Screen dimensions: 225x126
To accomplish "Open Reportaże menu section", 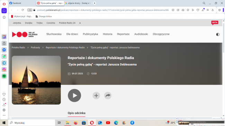I will (x=123, y=34).
